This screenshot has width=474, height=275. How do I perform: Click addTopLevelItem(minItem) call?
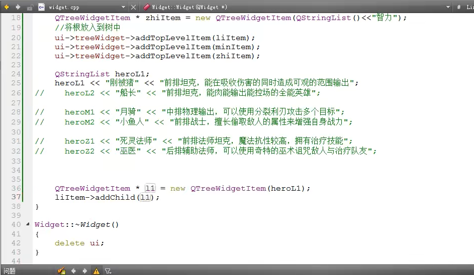[198, 47]
